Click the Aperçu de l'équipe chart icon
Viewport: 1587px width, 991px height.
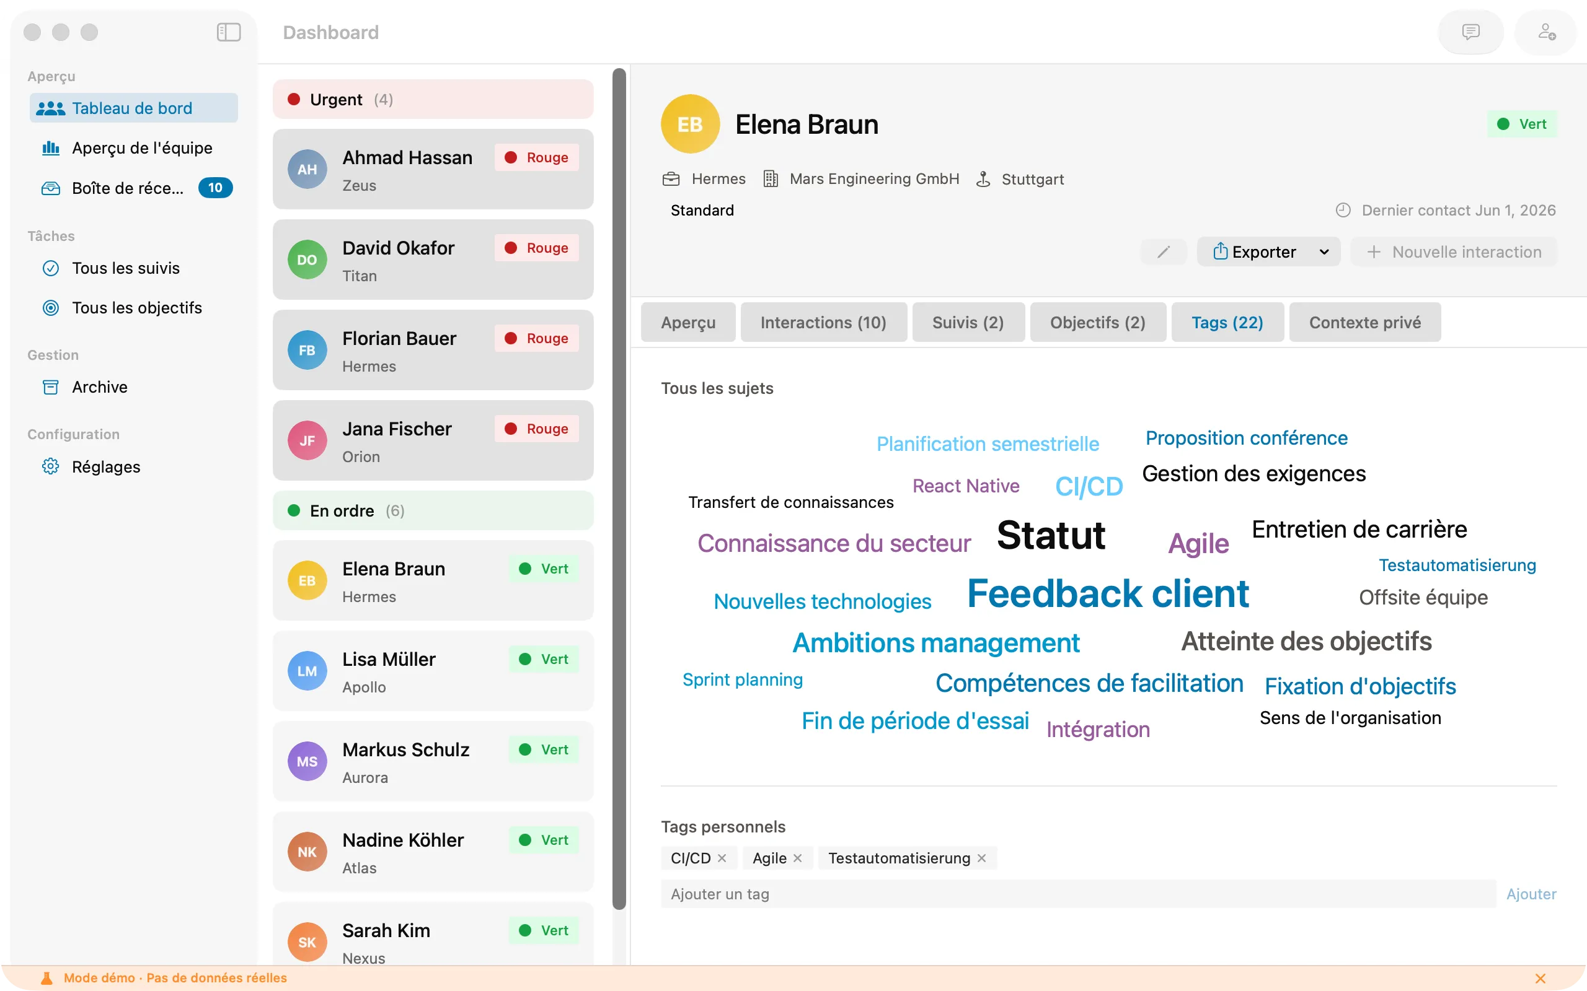point(50,148)
